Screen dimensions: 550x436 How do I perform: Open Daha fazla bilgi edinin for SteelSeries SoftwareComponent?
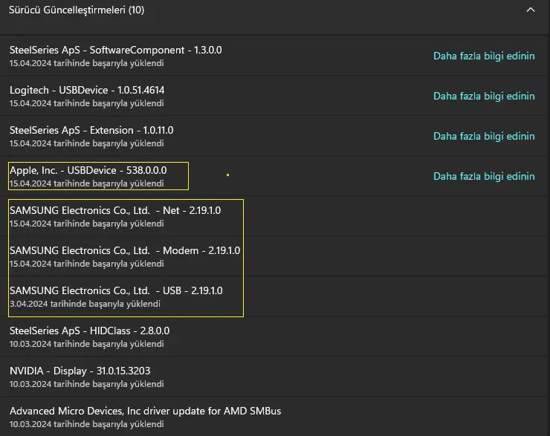click(x=484, y=56)
